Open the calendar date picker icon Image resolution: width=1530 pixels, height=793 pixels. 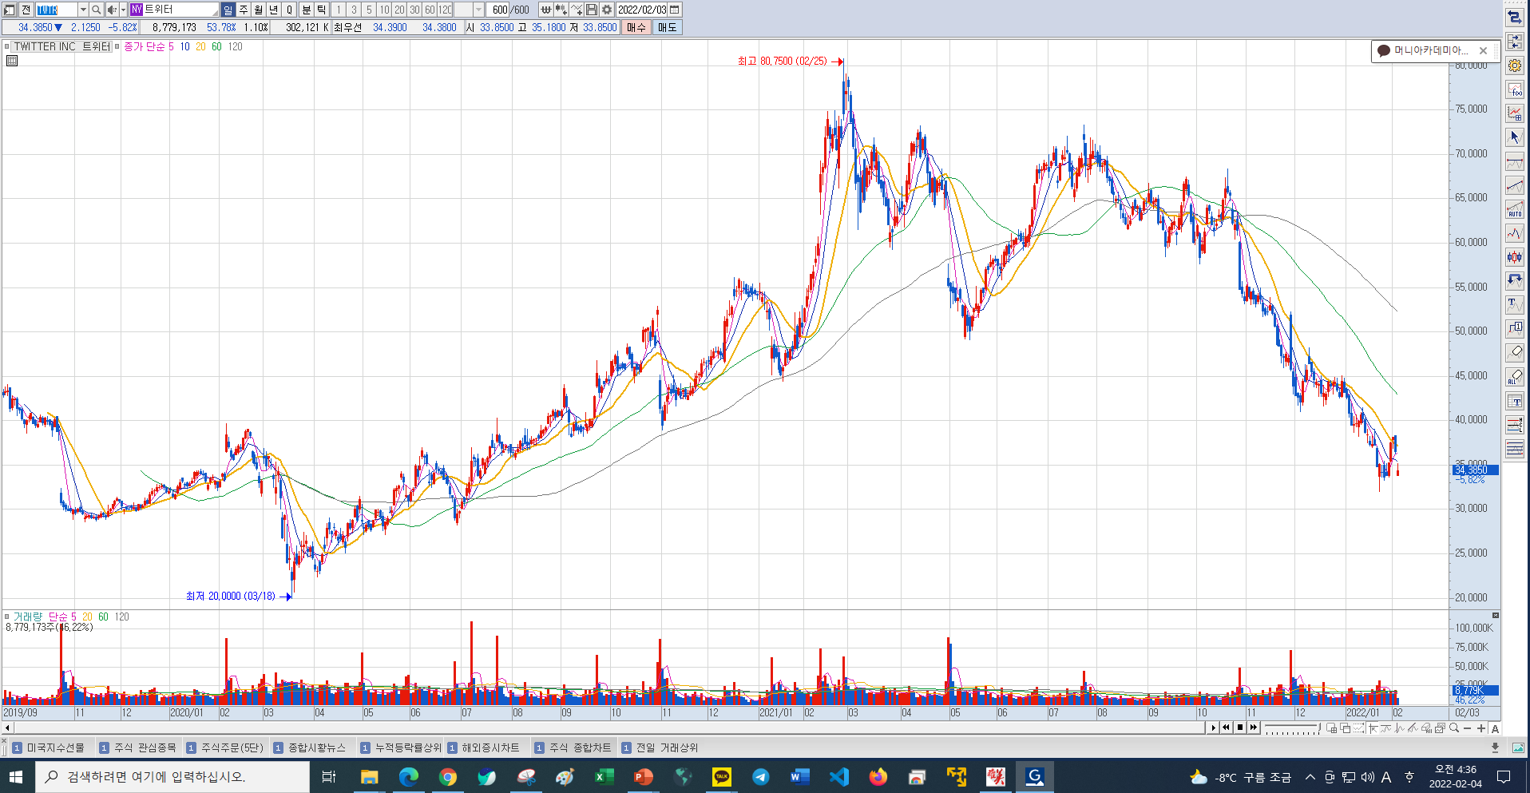click(675, 10)
